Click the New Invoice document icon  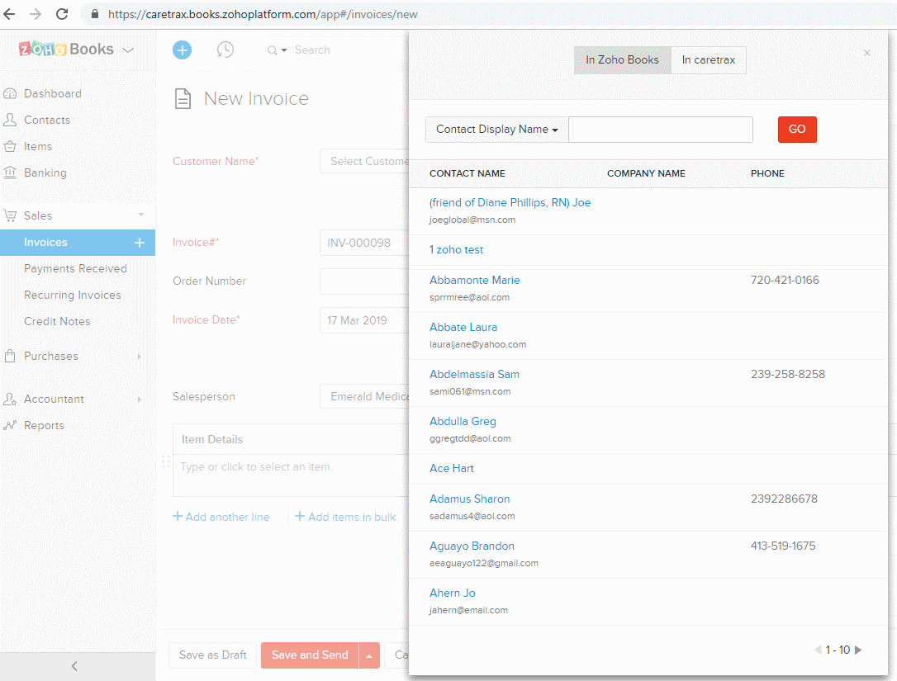(183, 99)
